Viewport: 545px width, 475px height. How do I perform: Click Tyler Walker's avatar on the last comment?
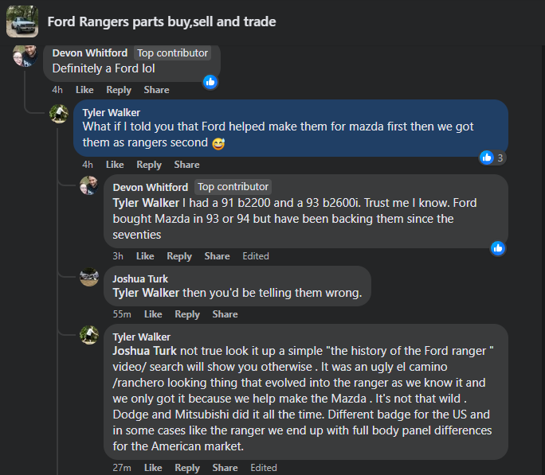(x=89, y=335)
